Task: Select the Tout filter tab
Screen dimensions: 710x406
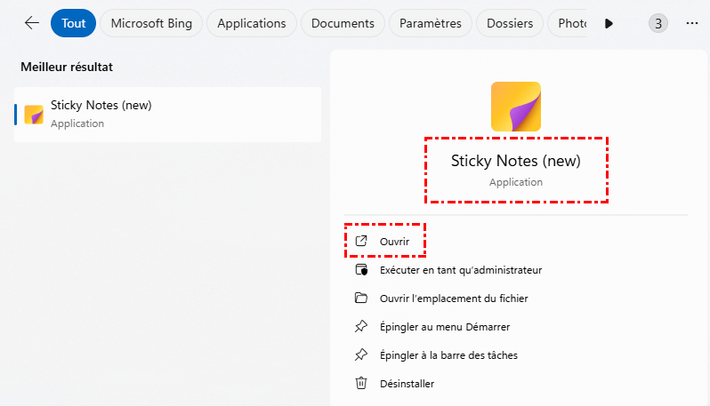Action: pyautogui.click(x=73, y=23)
